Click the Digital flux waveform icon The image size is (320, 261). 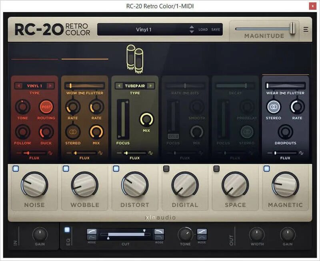pos(201,153)
